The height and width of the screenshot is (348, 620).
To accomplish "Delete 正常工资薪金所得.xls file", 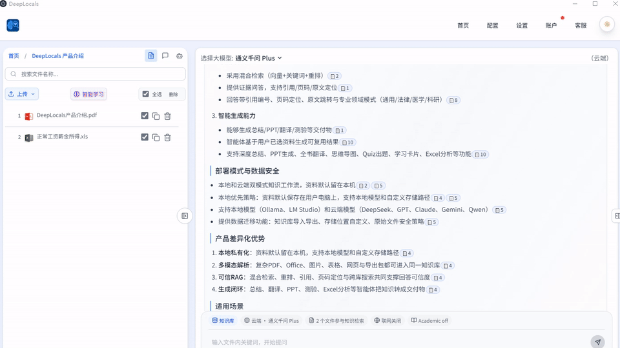I will click(168, 137).
